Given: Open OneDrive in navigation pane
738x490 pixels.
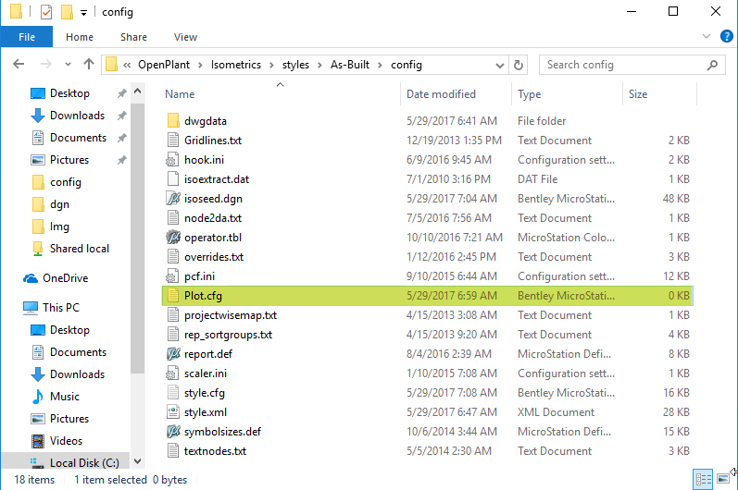Looking at the screenshot, I should click(56, 278).
